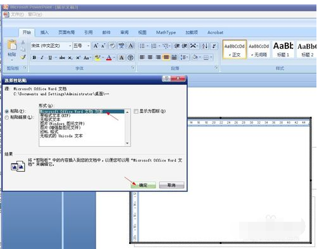
Task: Click the Sort A-Z icon
Action: point(204,46)
